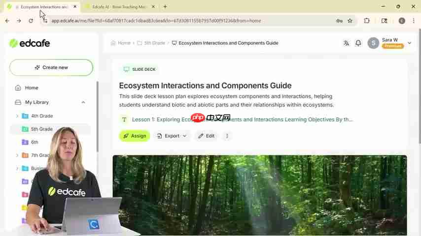The height and width of the screenshot is (236, 421).
Task: Click the Create new button
Action: coord(51,67)
